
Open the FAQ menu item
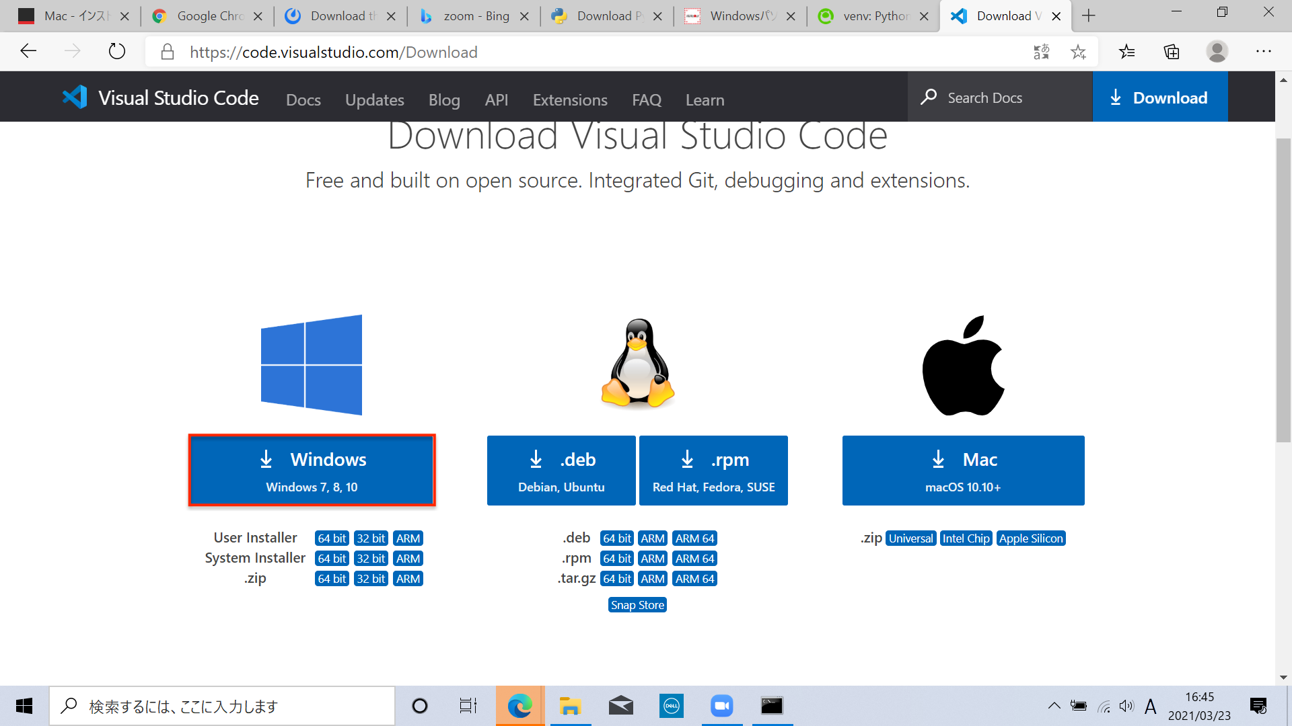tap(647, 99)
